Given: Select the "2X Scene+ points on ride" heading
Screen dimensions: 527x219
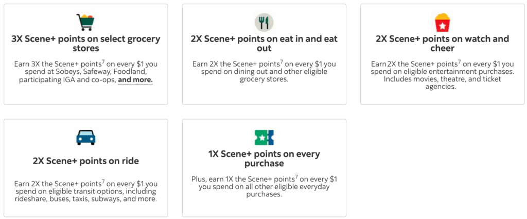Looking at the screenshot, I should coord(85,161).
